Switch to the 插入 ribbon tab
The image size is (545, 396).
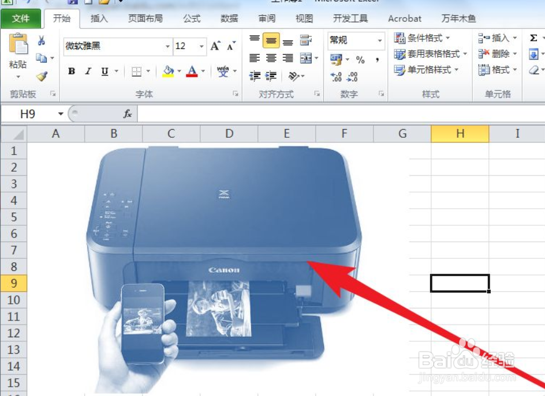pyautogui.click(x=99, y=18)
